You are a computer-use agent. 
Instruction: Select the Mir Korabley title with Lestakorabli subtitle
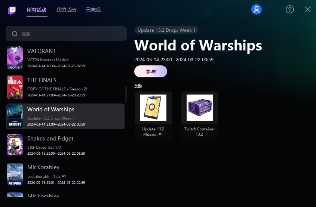pyautogui.click(x=43, y=167)
